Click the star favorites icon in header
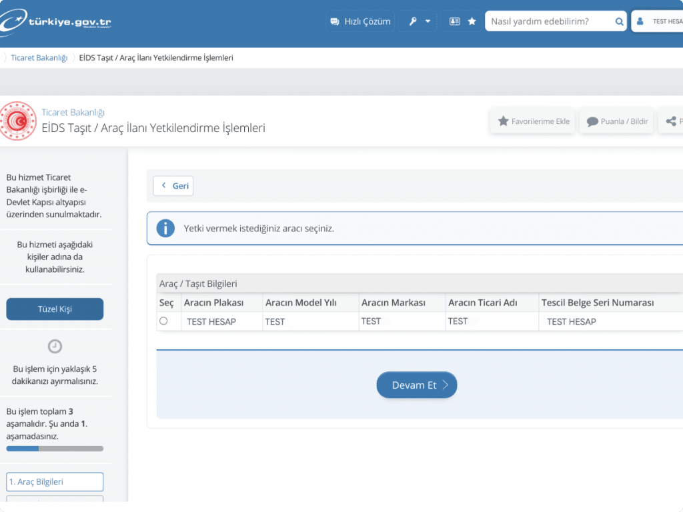683x512 pixels. coord(472,21)
